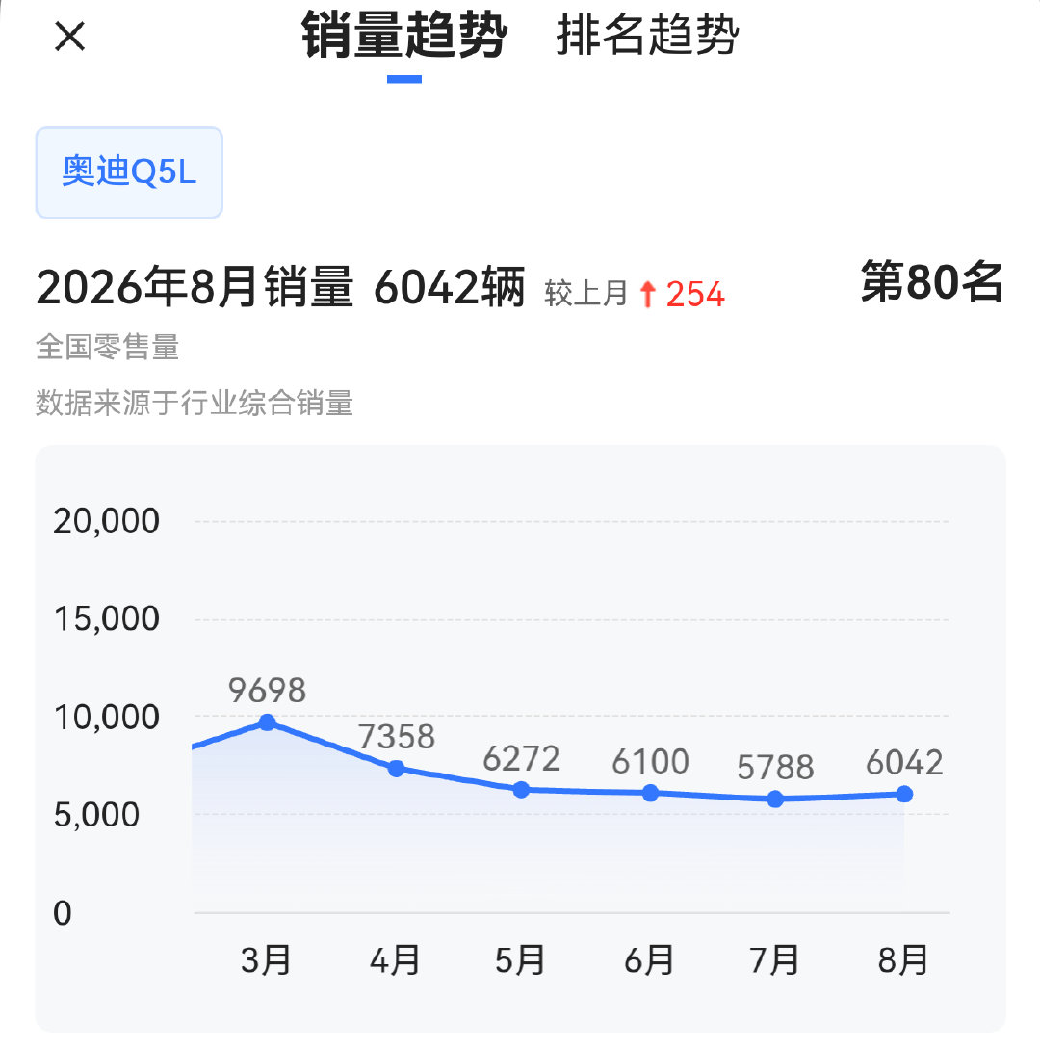Click the 5月 axis label

(x=520, y=960)
